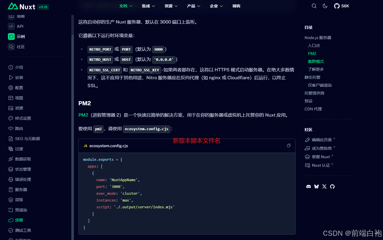Open the 博客 menu item
Image resolution: width=383 pixels, height=240 pixels.
click(236, 6)
